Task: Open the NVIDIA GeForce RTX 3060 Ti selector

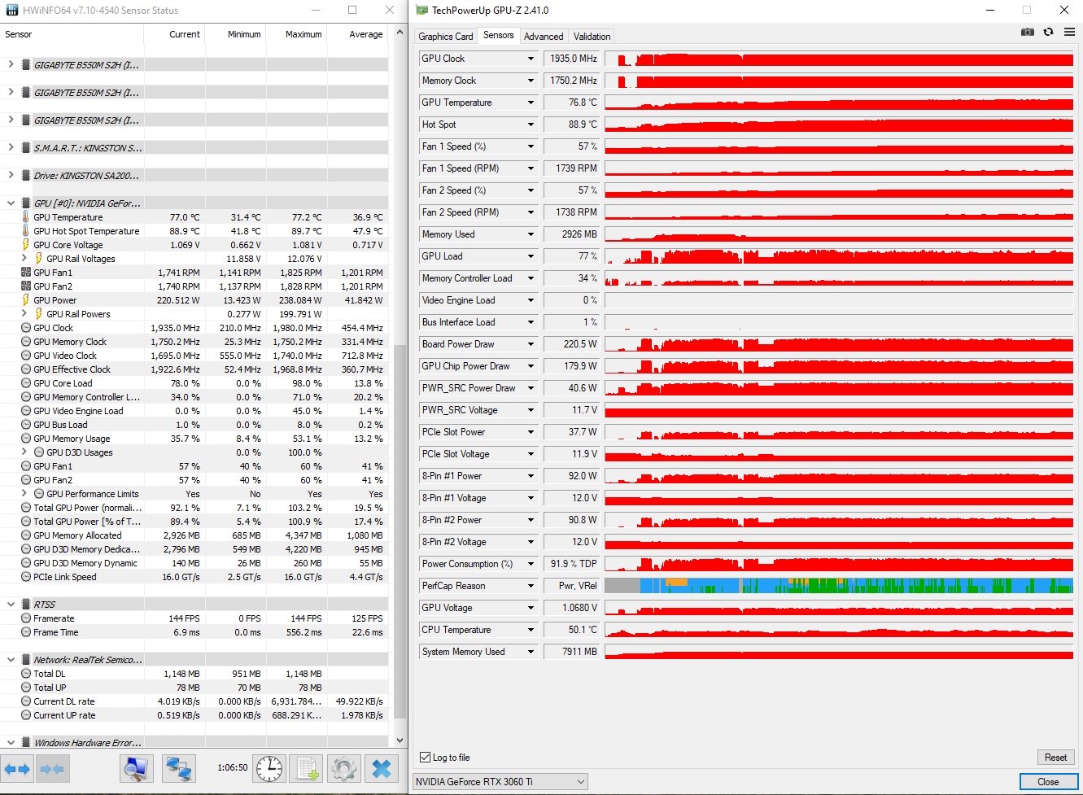Action: click(500, 782)
